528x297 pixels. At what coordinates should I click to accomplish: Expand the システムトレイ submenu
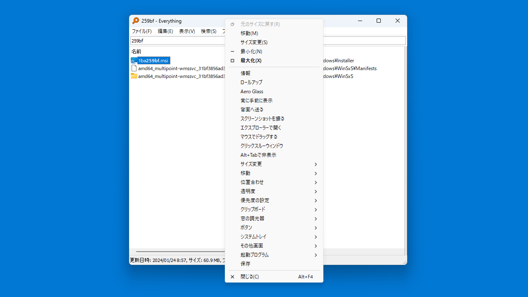(274, 237)
